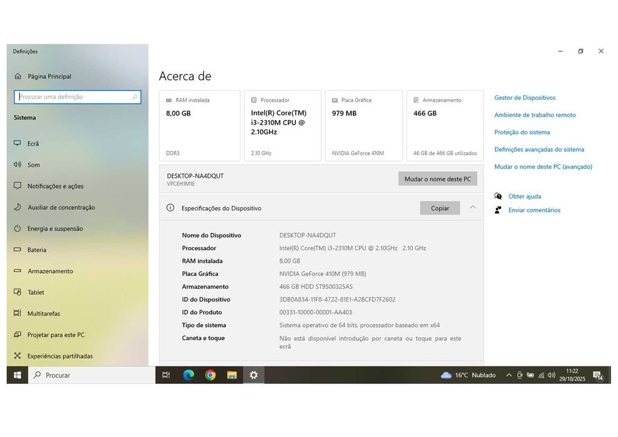Click Mudar o nome deste PC (avançado) link

tap(543, 167)
